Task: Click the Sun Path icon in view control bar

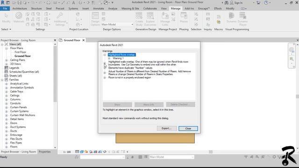Action: pos(86,152)
